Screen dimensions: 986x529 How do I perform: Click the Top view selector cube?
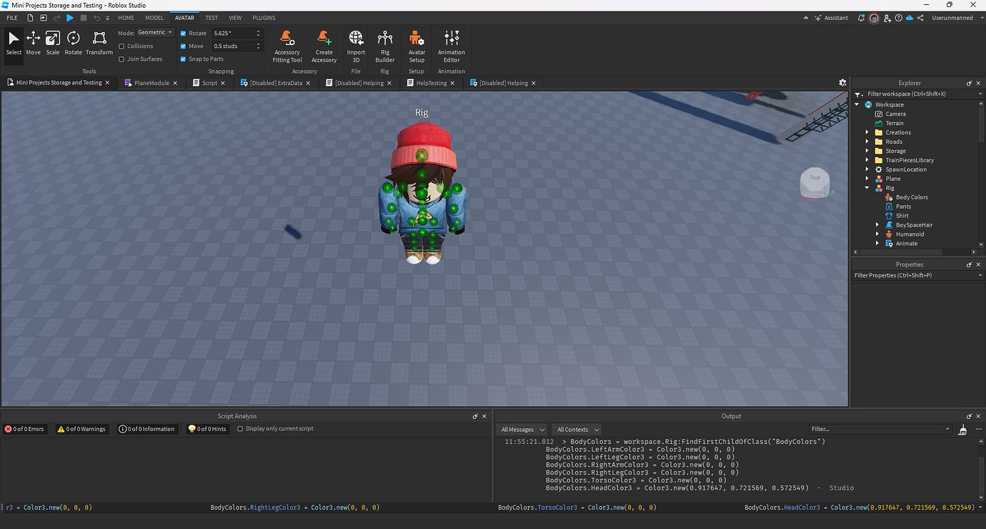(x=815, y=184)
